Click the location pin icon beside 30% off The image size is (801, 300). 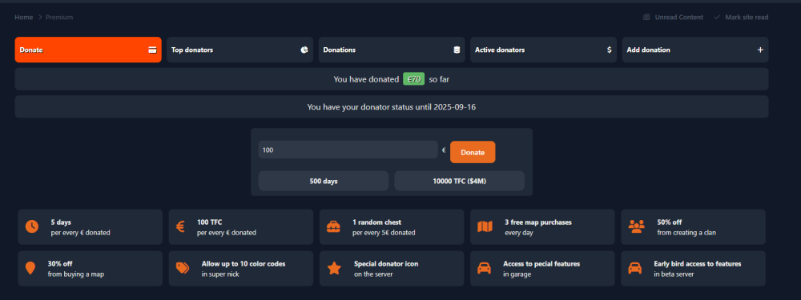30,268
